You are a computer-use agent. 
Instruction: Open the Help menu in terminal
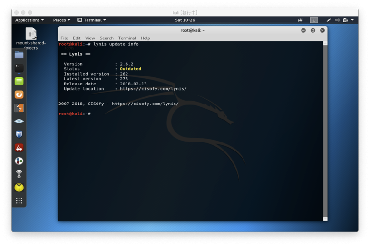click(146, 38)
